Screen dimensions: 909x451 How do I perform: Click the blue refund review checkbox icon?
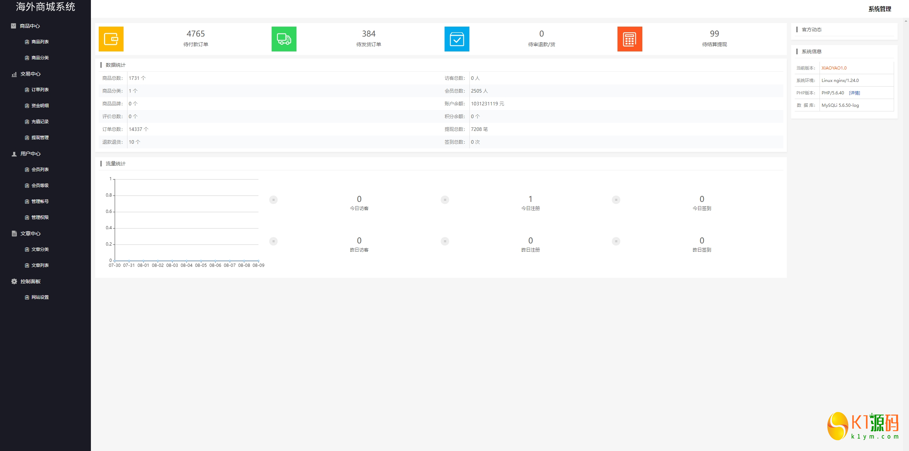[457, 39]
